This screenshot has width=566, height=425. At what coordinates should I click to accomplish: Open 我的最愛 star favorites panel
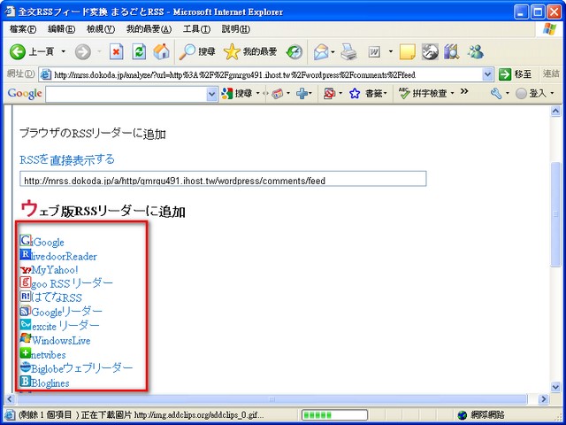[250, 52]
